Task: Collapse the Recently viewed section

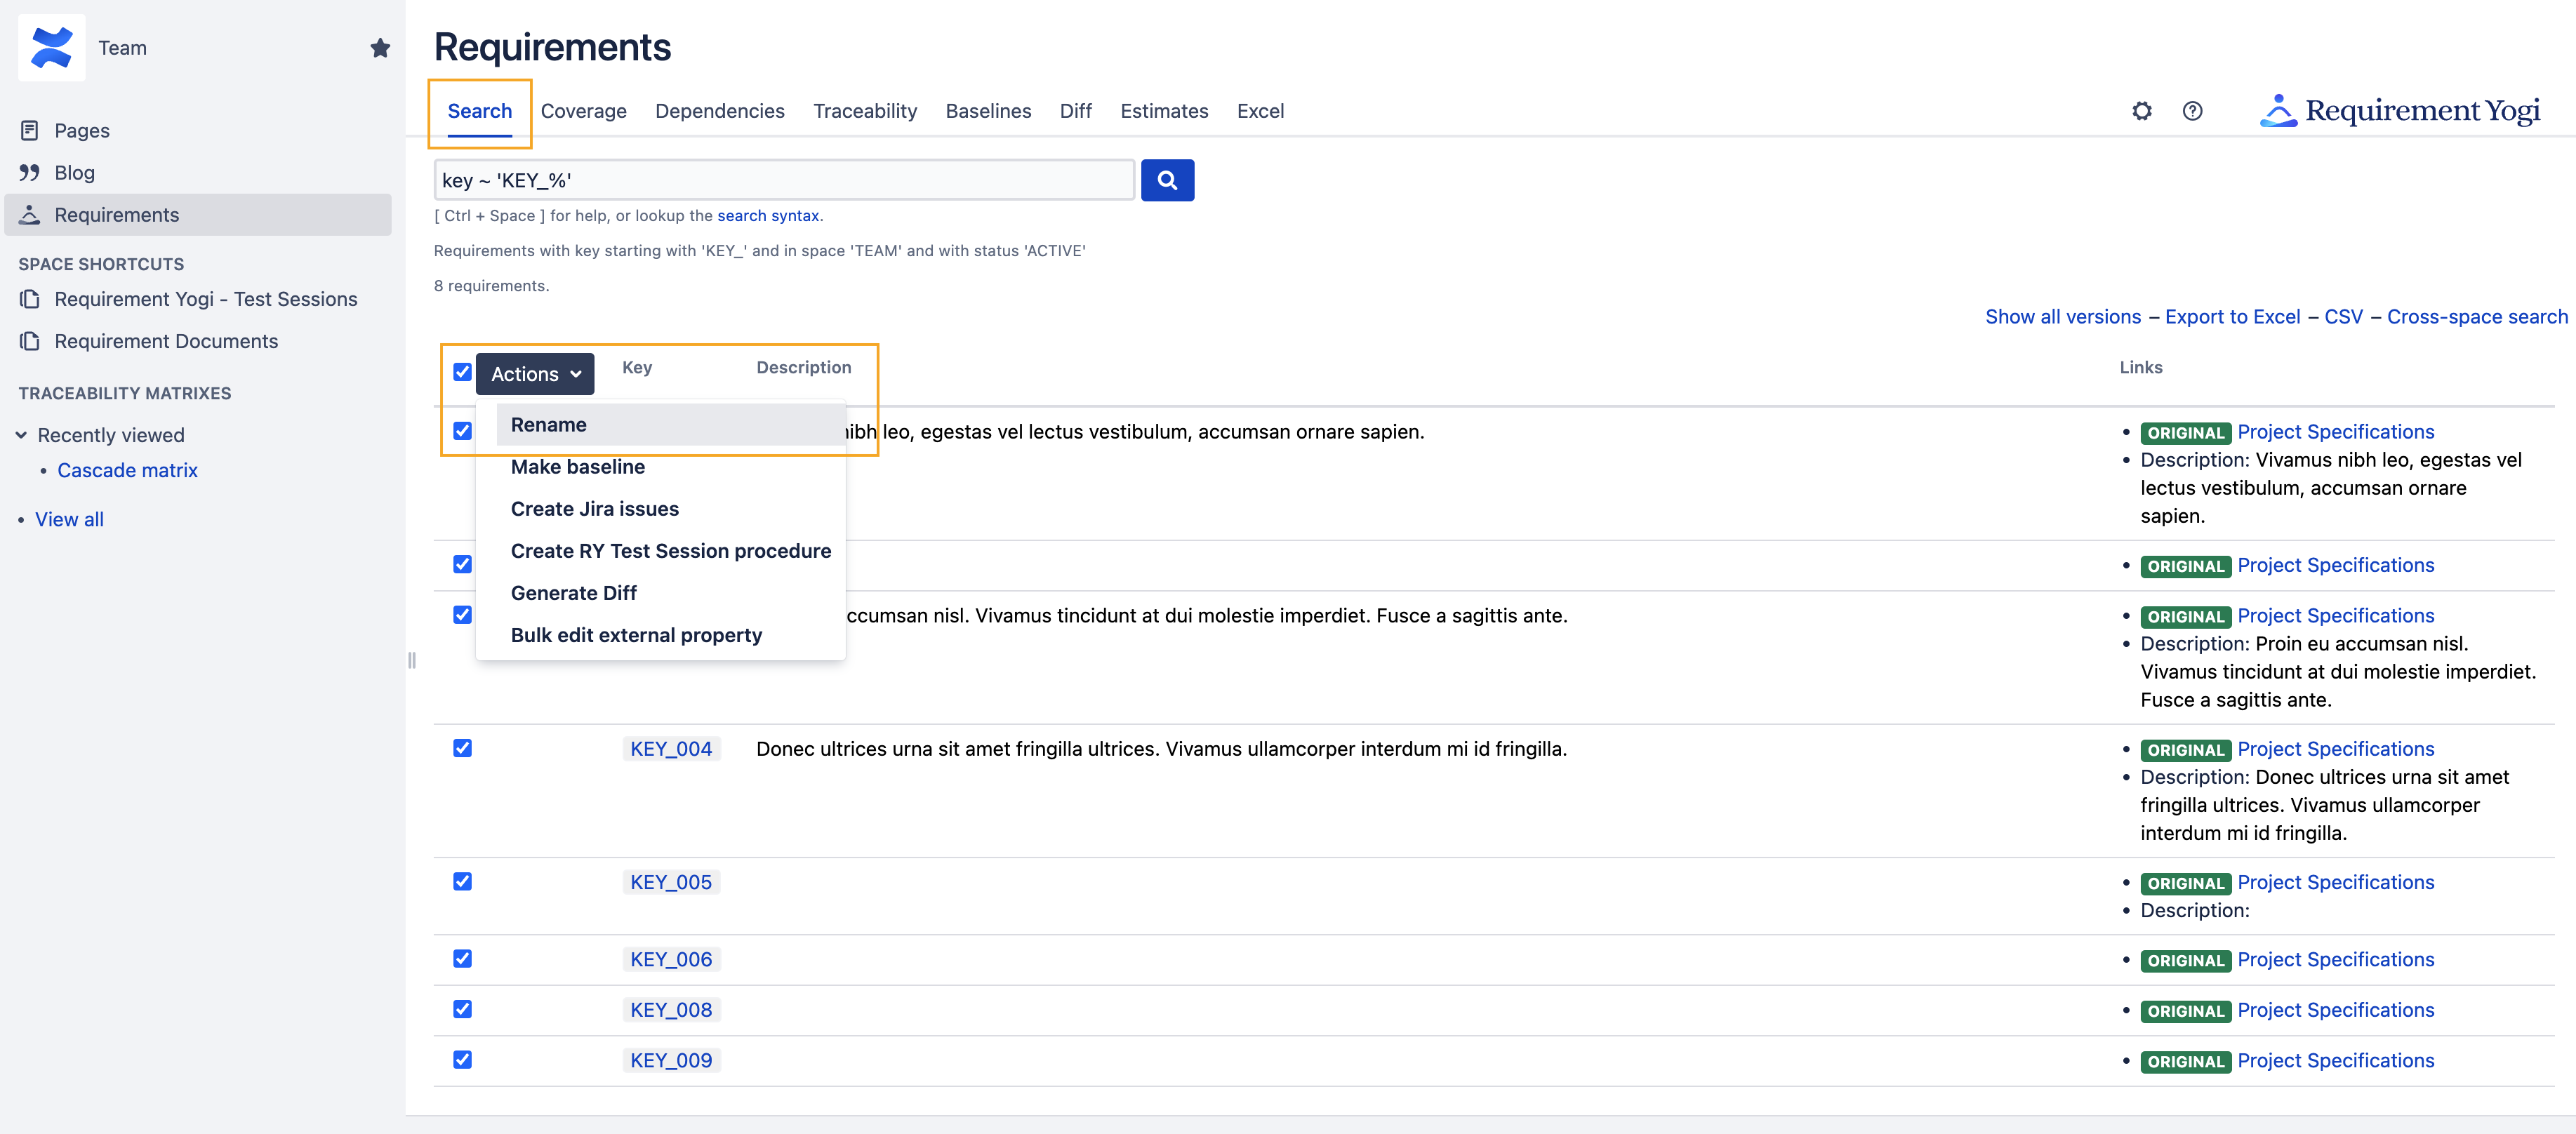Action: click(x=21, y=435)
